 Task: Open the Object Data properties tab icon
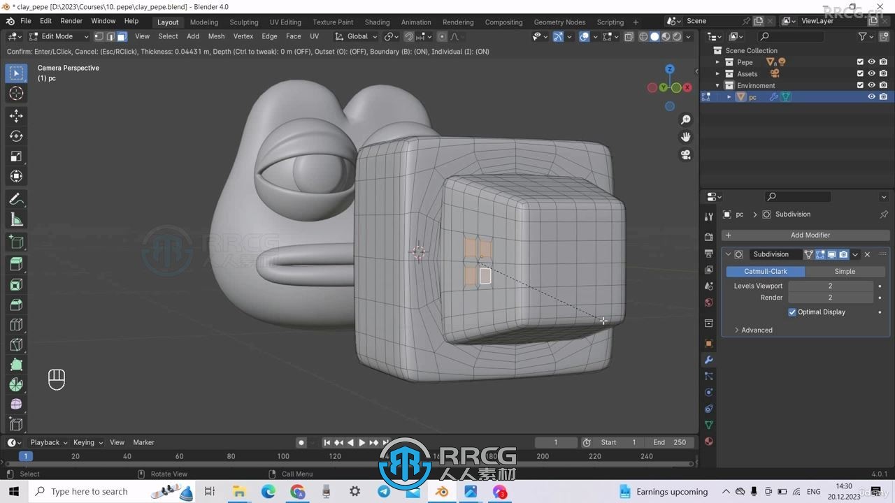tap(709, 425)
